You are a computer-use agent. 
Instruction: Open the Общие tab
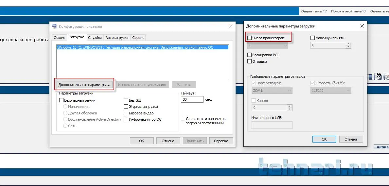coord(60,38)
